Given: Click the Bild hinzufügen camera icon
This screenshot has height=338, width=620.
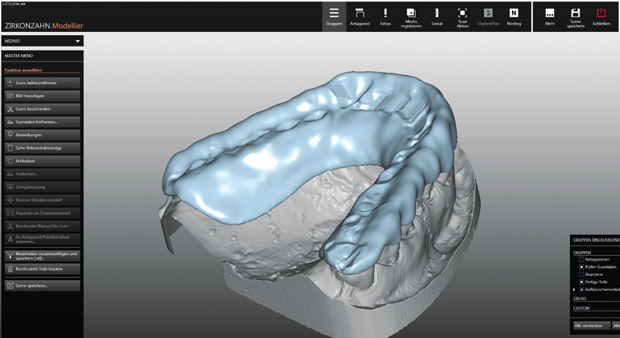Looking at the screenshot, I should pos(10,96).
